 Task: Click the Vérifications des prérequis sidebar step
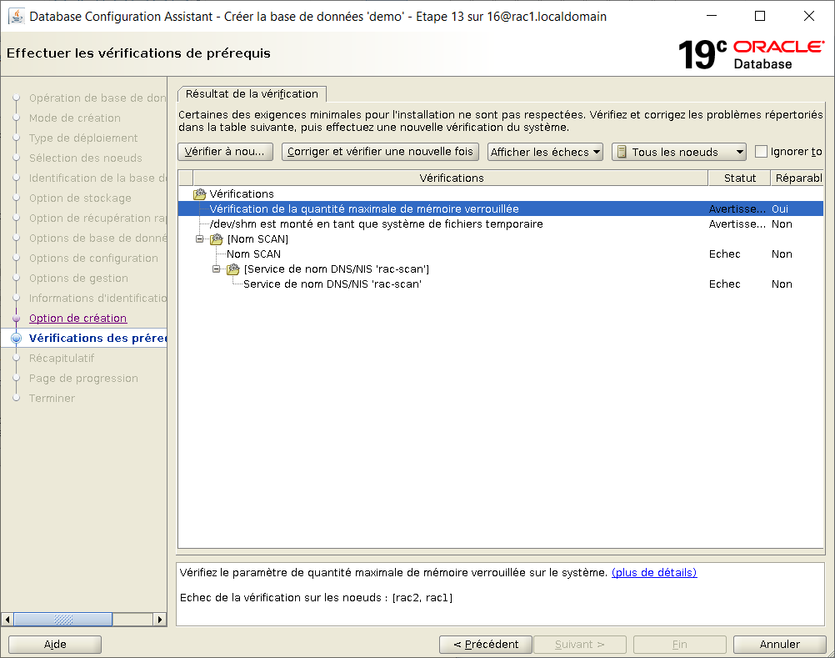pyautogui.click(x=97, y=338)
